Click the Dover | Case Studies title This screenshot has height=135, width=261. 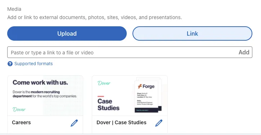pos(121,122)
